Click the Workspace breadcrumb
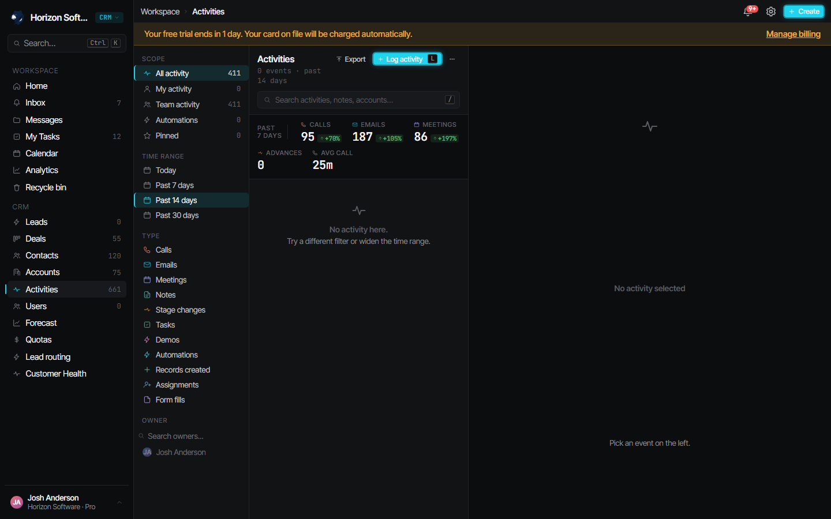Viewport: 831px width, 519px height. 160,12
